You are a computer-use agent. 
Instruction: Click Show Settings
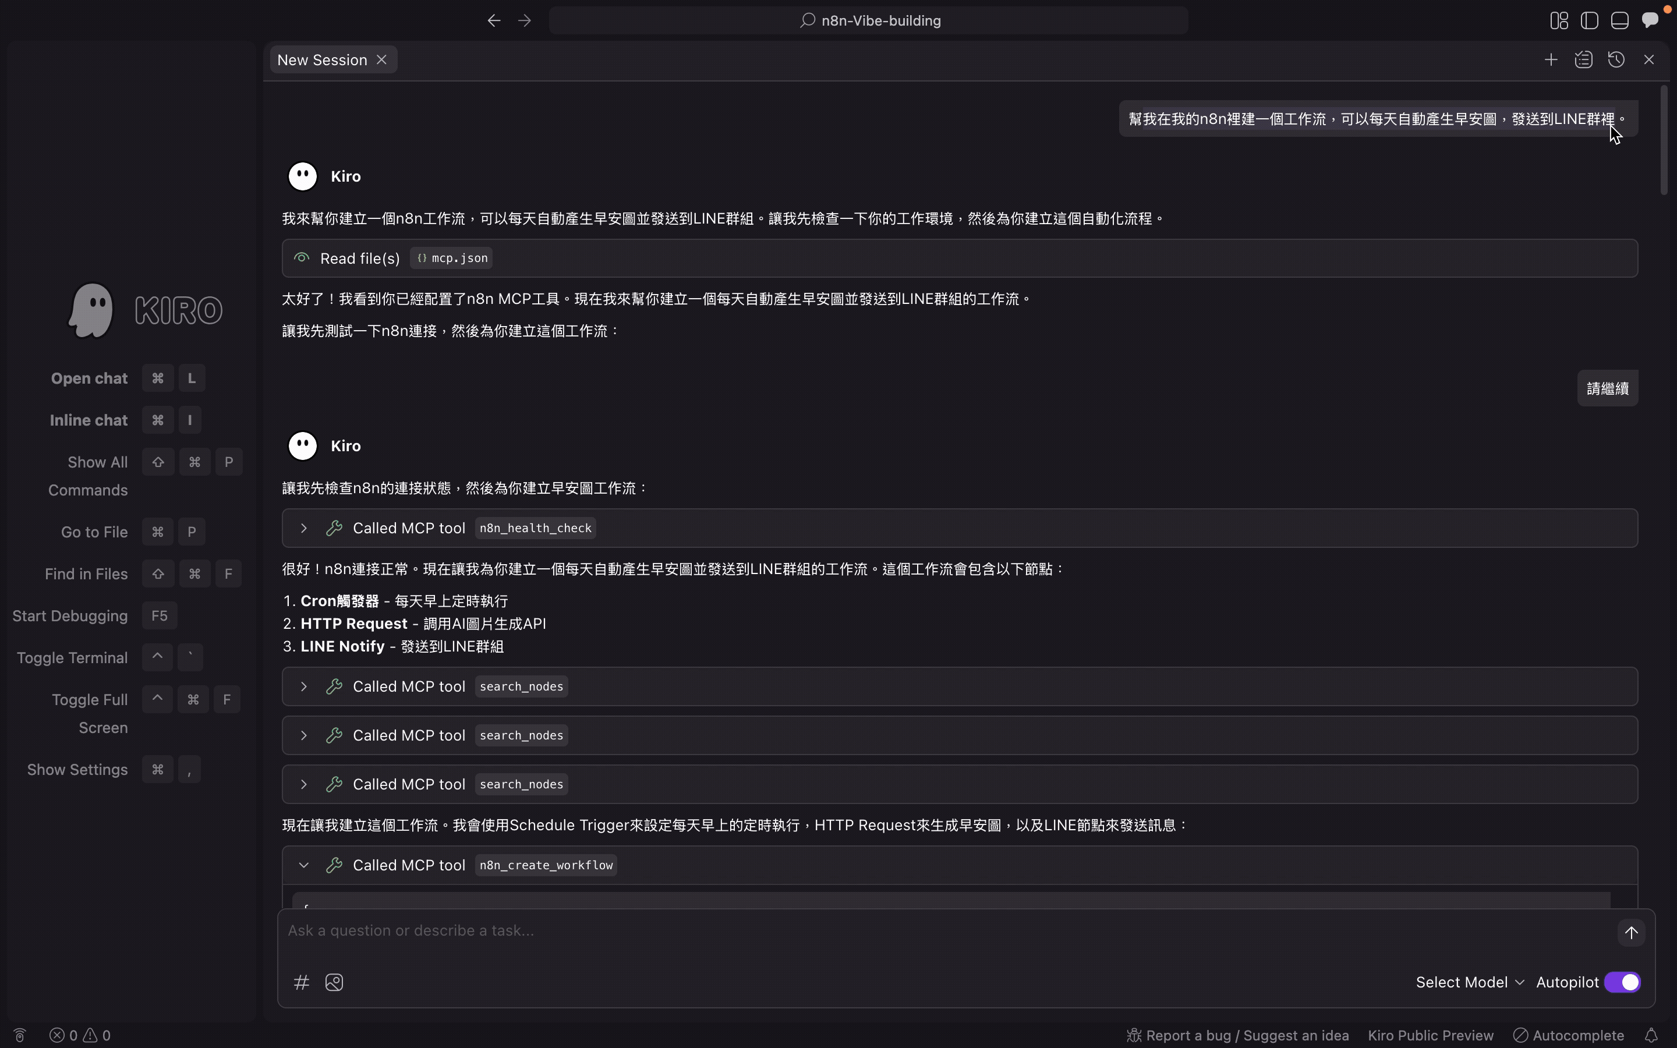tap(77, 770)
